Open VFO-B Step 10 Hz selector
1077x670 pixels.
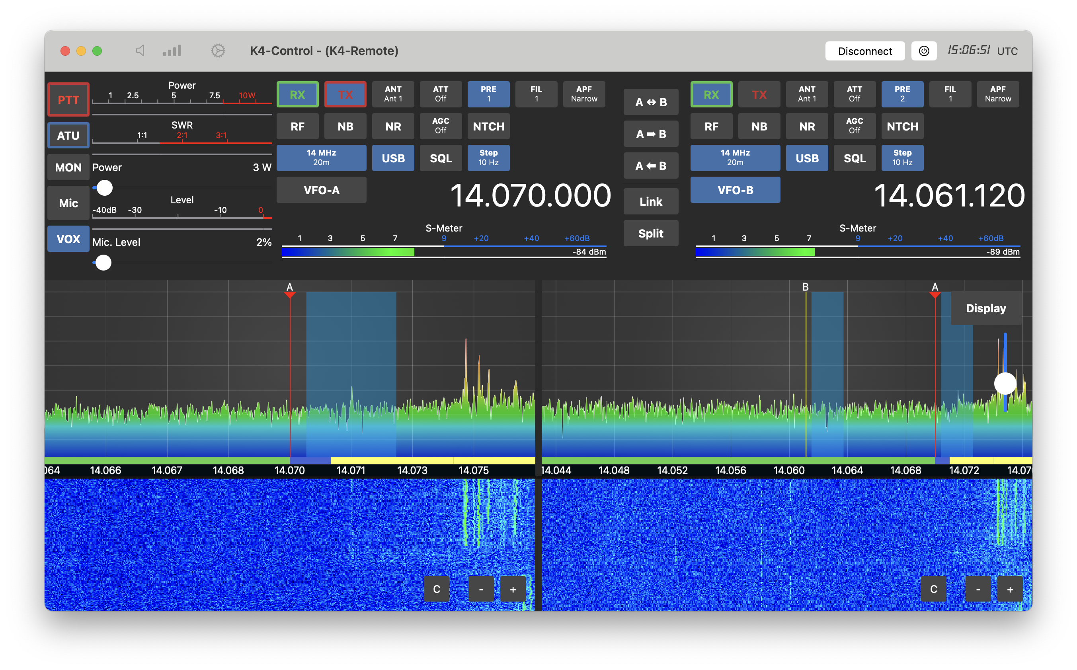click(902, 158)
